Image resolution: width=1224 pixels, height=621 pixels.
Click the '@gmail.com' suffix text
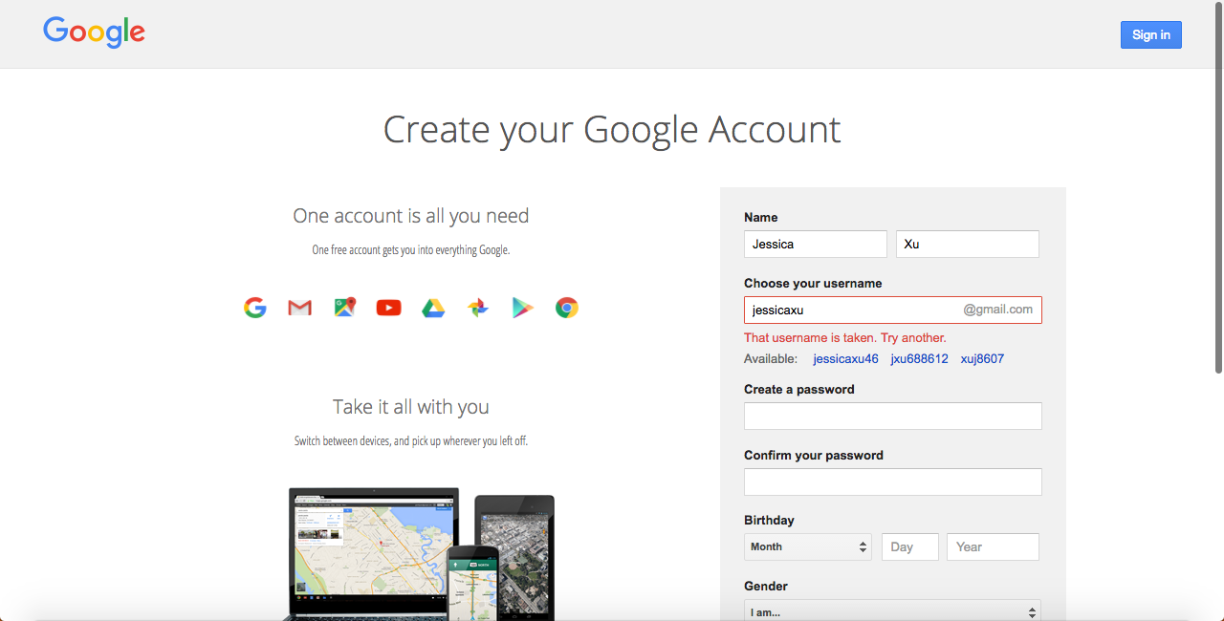pos(998,310)
